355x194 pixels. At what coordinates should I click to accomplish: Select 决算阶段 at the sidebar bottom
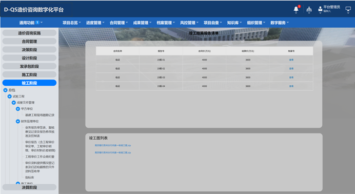point(29,187)
